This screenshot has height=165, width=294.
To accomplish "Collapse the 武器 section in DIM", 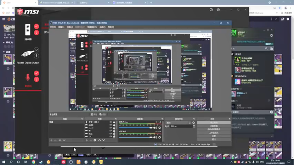I will [4, 52].
